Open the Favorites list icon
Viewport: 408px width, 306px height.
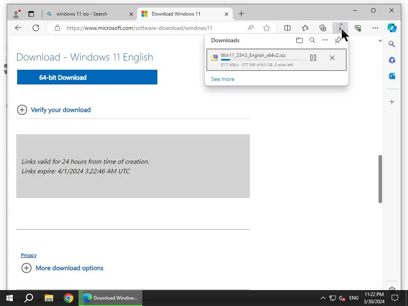[x=305, y=28]
